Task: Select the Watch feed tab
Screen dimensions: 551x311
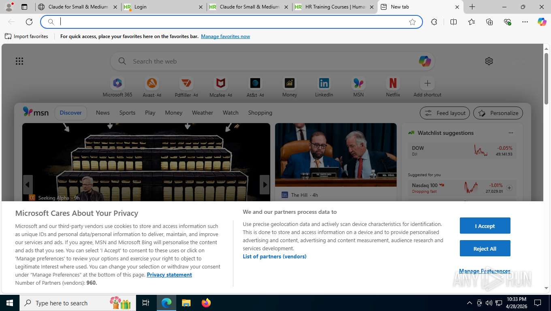Action: point(231,113)
